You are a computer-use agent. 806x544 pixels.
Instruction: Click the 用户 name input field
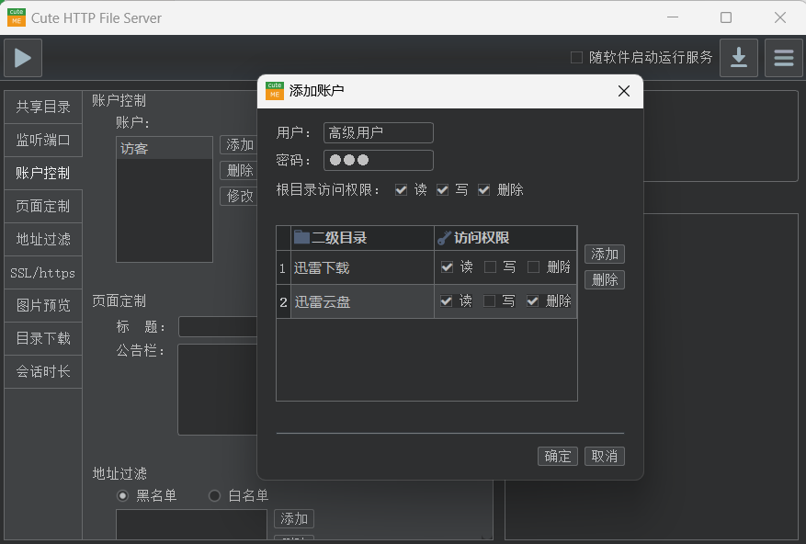pyautogui.click(x=379, y=132)
